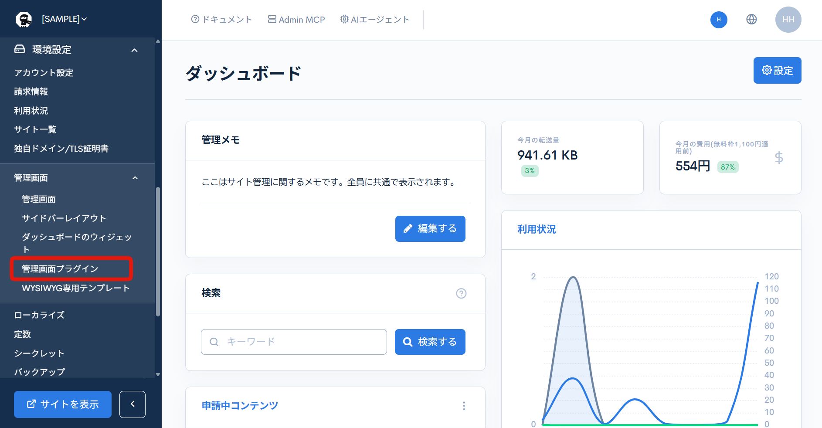Open ローカライズ in sidebar
Image resolution: width=822 pixels, height=428 pixels.
click(39, 315)
